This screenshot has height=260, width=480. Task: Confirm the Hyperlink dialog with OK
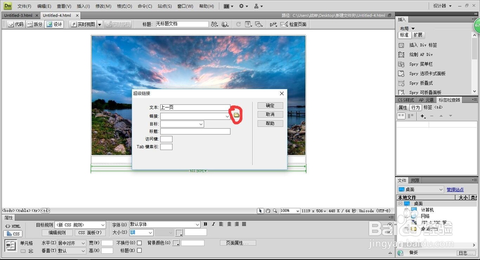point(270,106)
